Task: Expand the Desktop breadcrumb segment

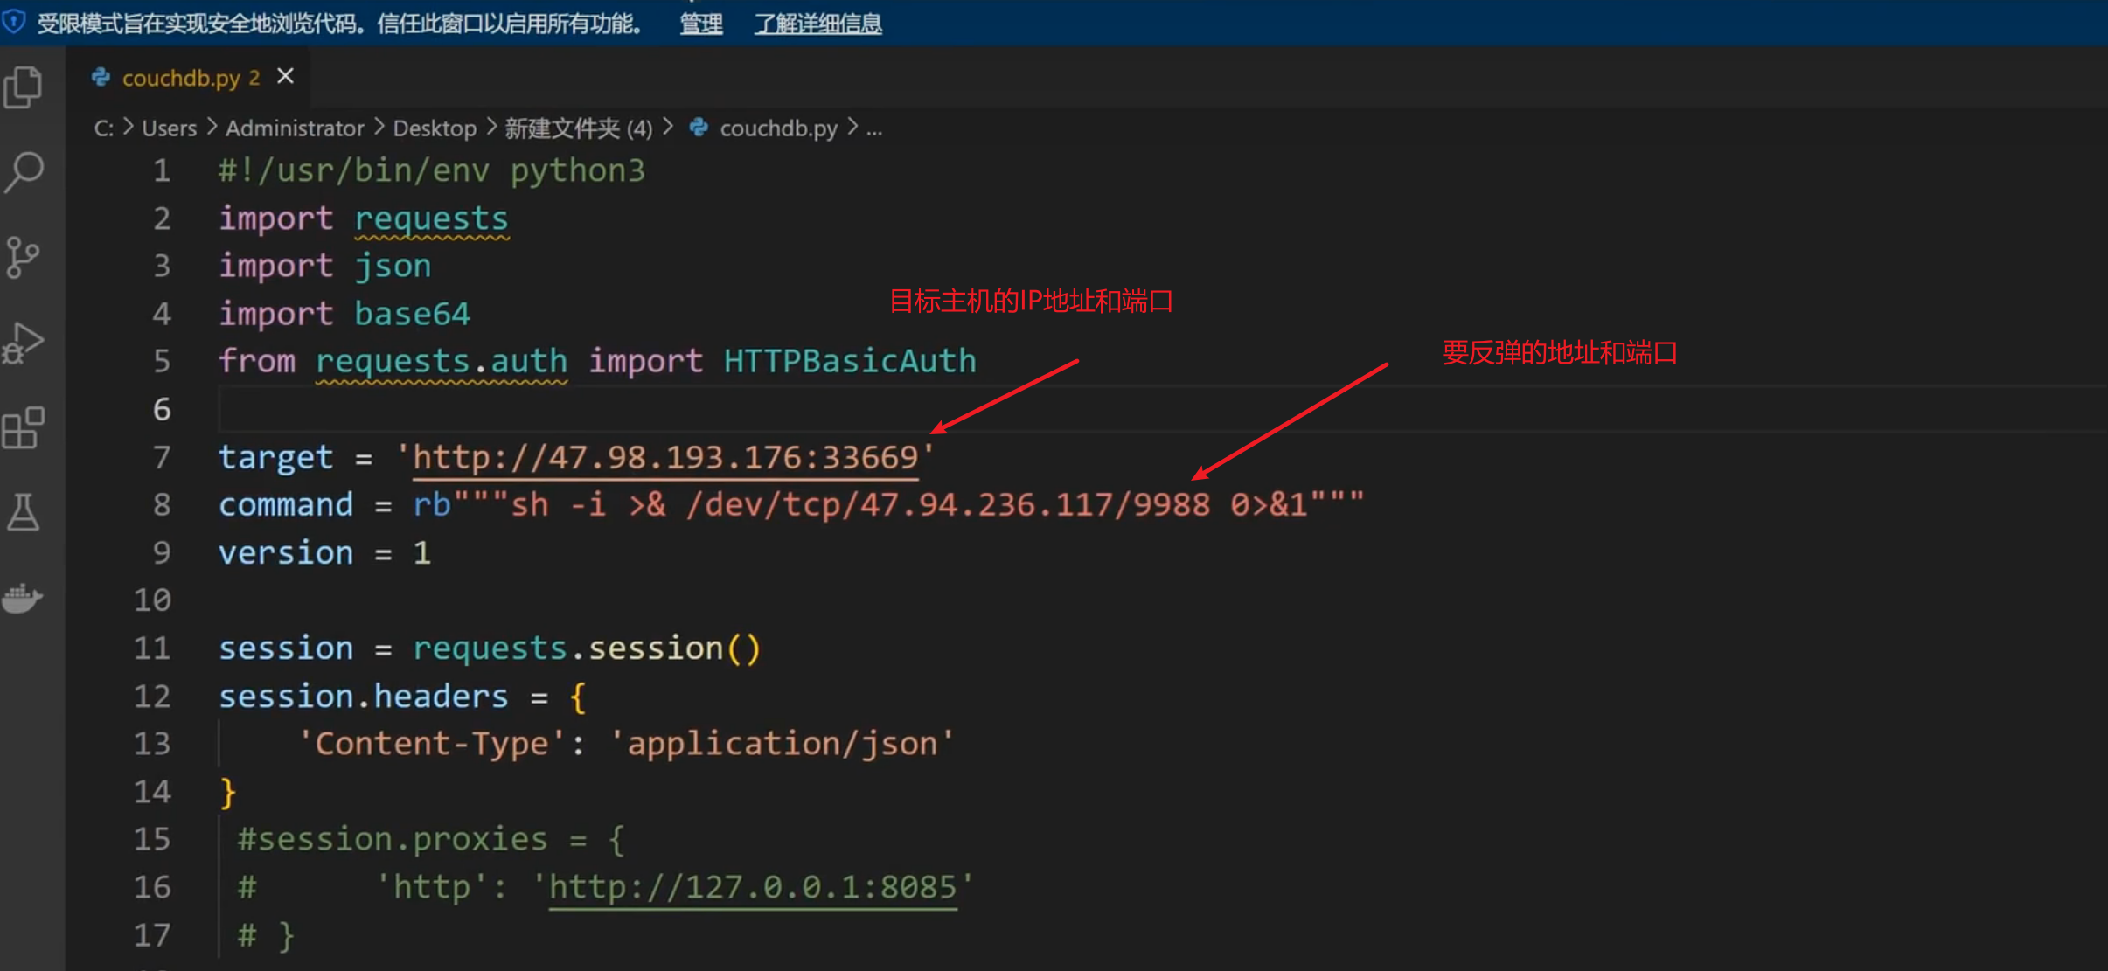Action: [435, 128]
